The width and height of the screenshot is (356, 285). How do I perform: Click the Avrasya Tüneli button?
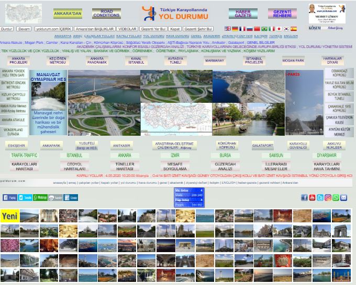coord(175,61)
